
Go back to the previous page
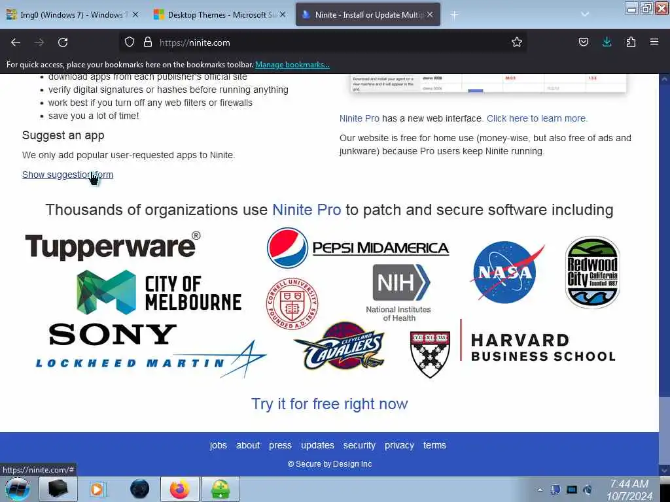pyautogui.click(x=16, y=42)
